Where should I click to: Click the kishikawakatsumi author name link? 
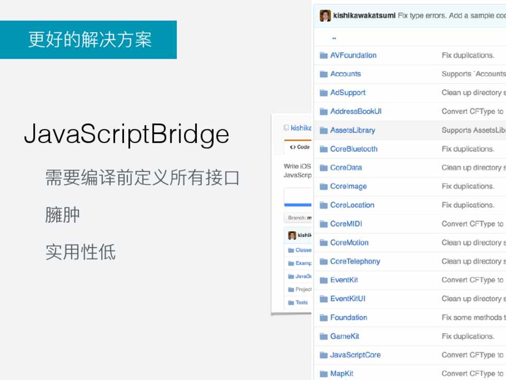[364, 16]
